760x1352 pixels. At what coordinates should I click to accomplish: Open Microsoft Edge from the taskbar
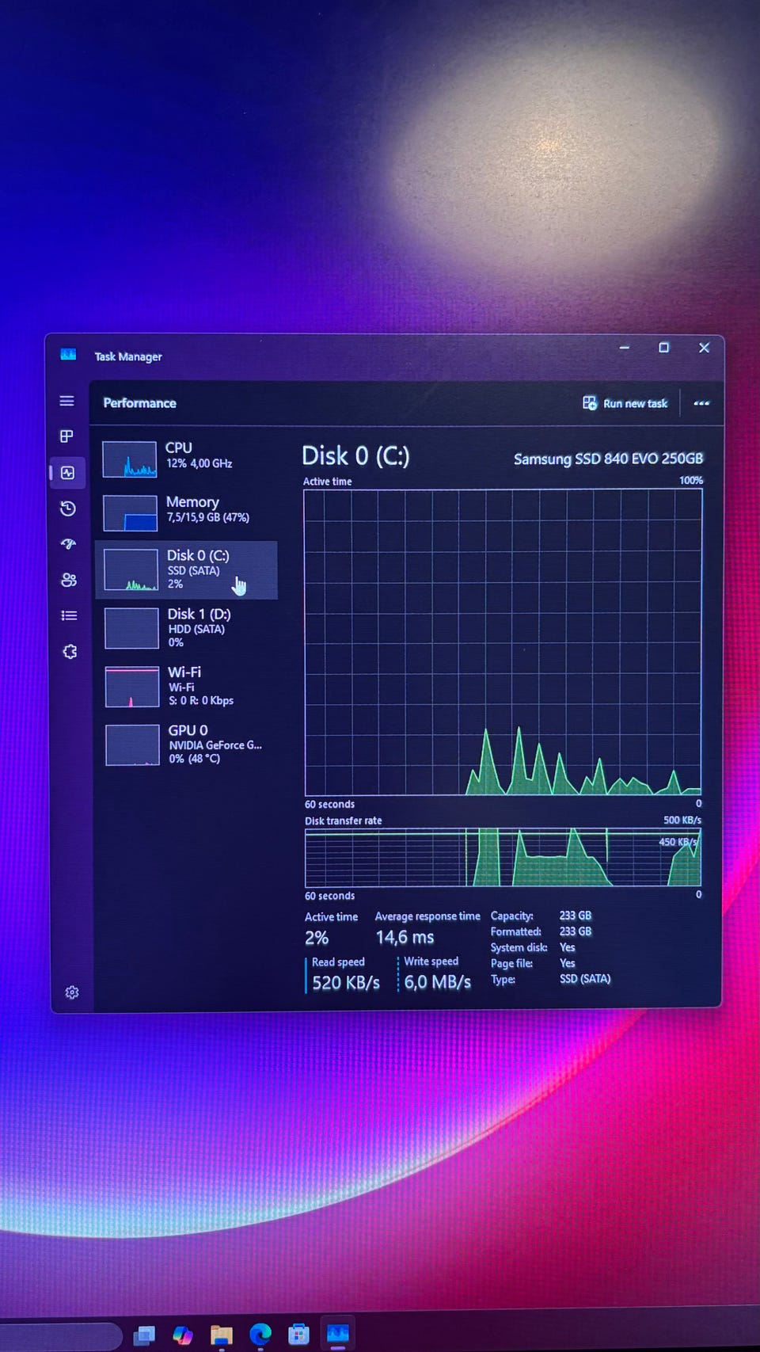[x=260, y=1335]
